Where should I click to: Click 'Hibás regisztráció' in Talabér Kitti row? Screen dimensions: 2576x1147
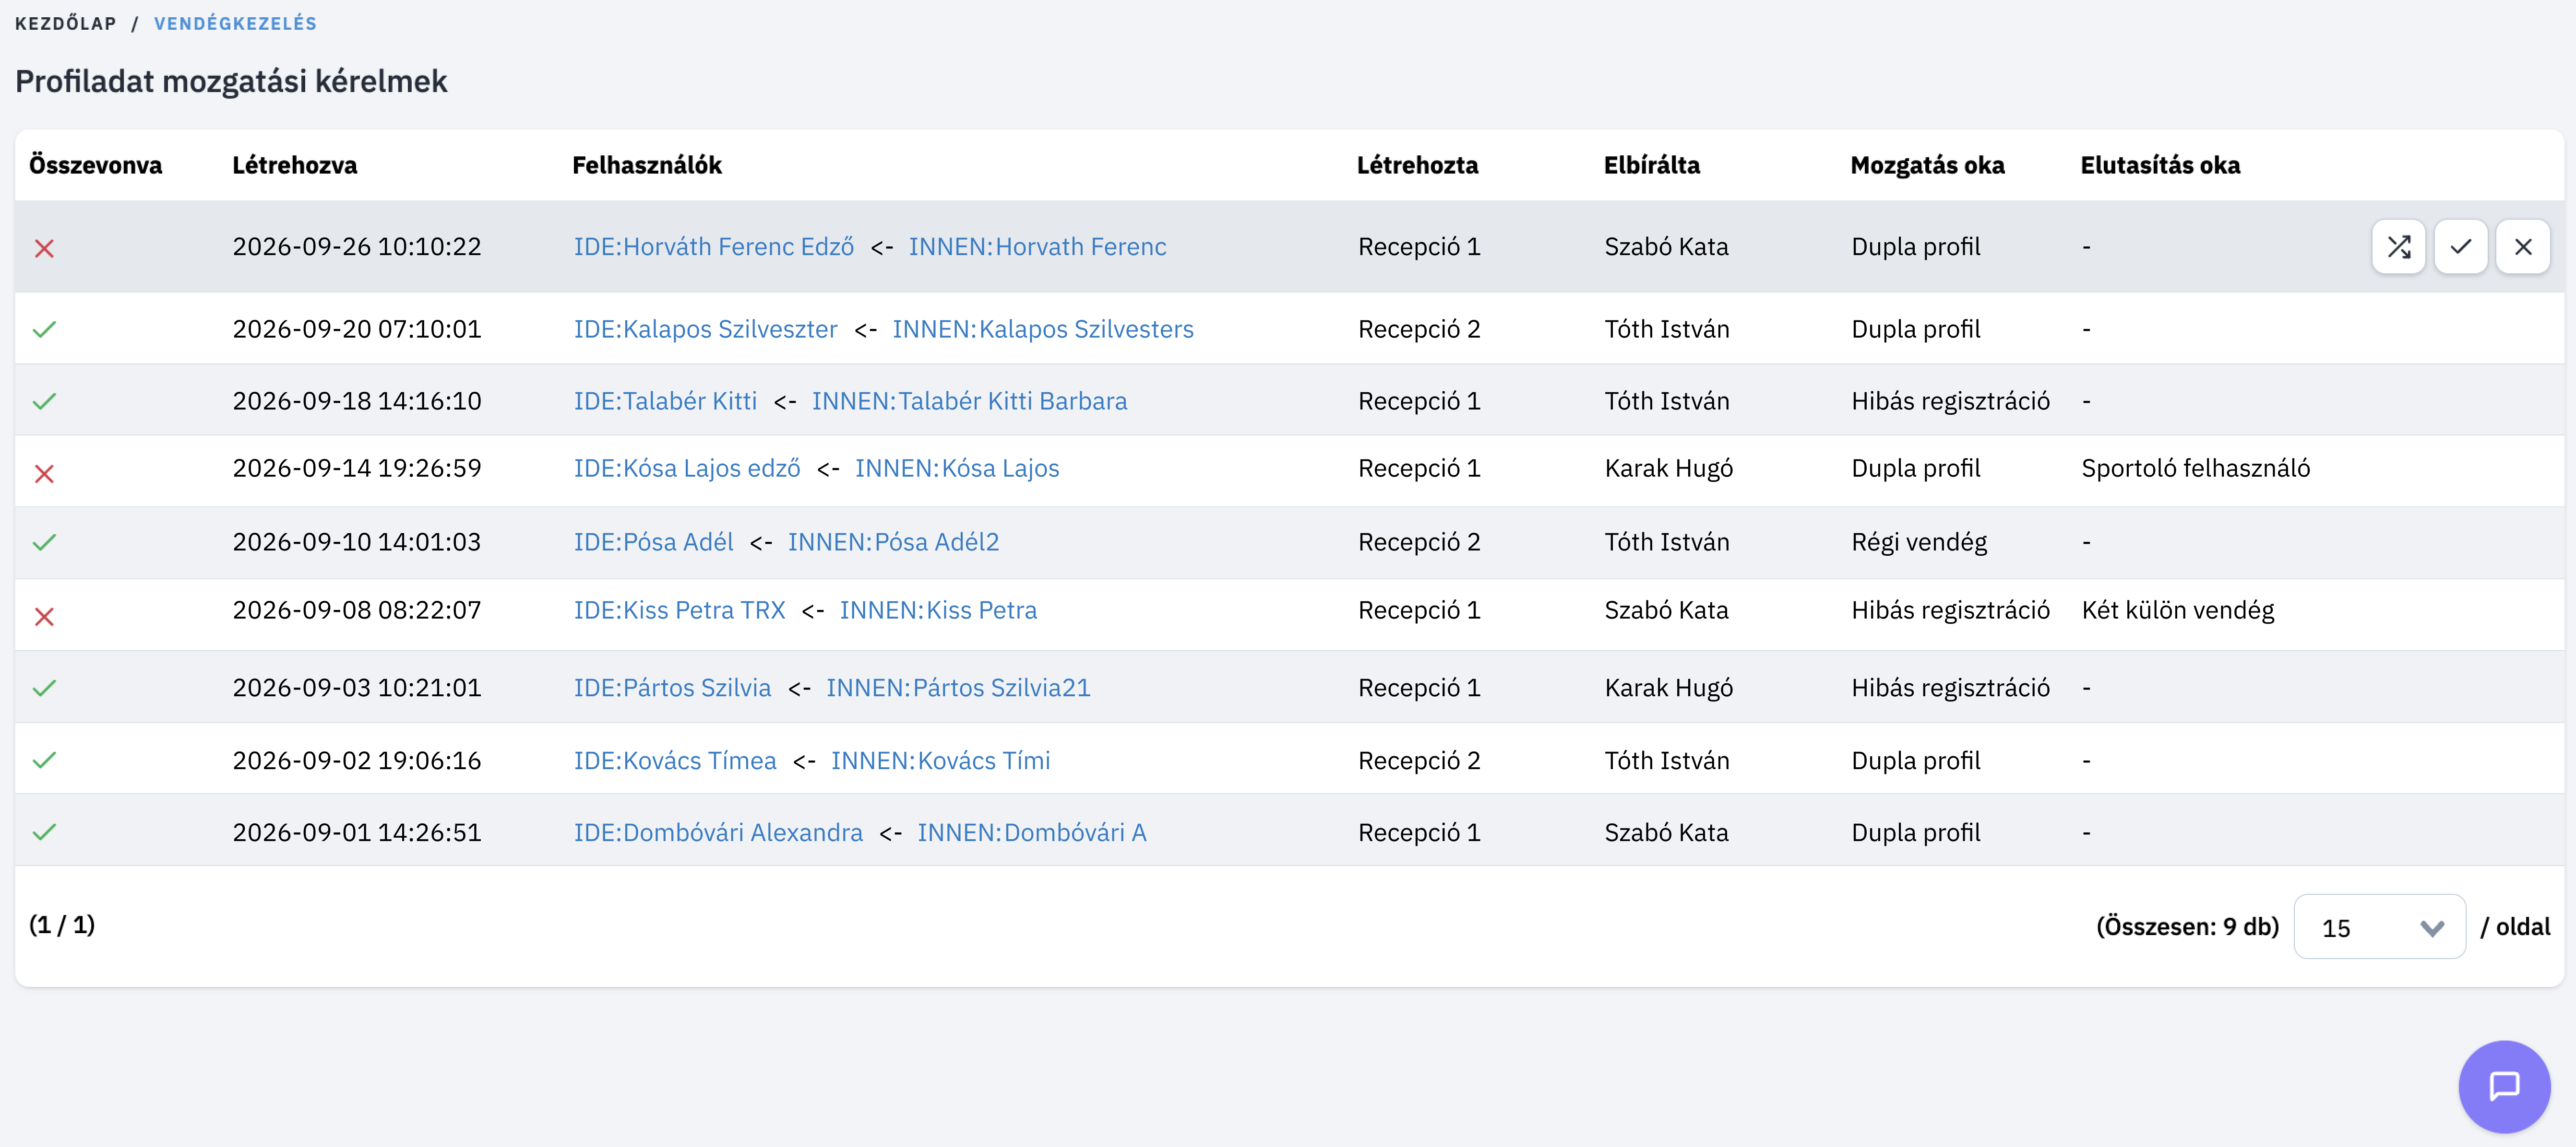[x=1951, y=401]
